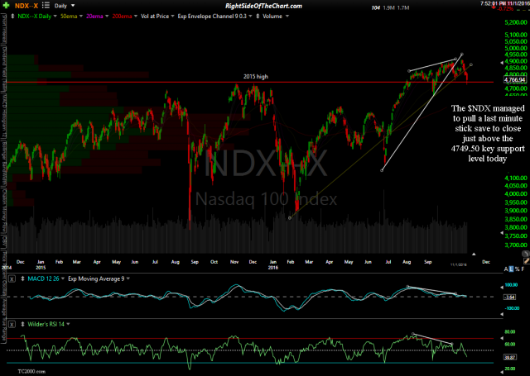Image resolution: width=530 pixels, height=376 pixels.
Task: Open the 200ema indicator dropdown
Action: (x=135, y=16)
